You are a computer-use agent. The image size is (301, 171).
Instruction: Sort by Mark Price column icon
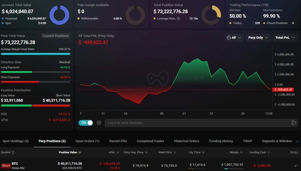point(175,152)
